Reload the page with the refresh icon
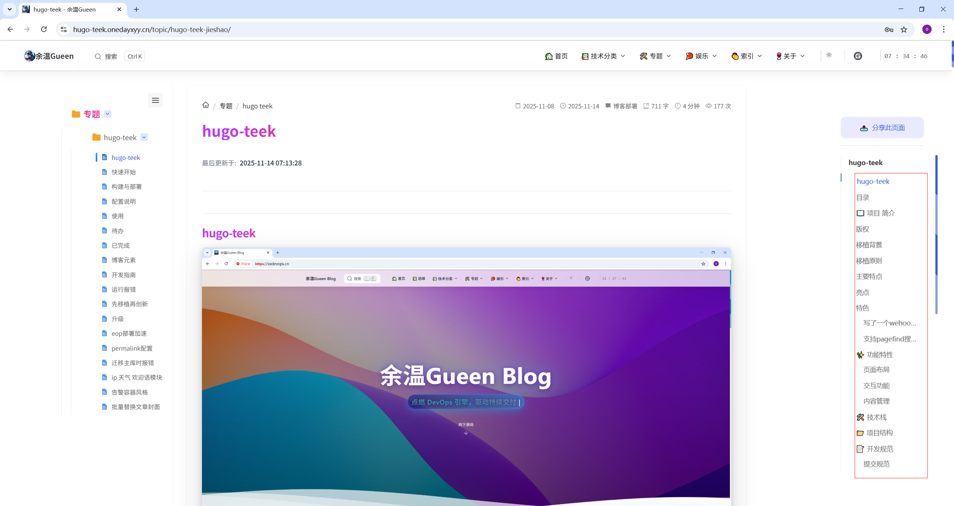 click(44, 29)
